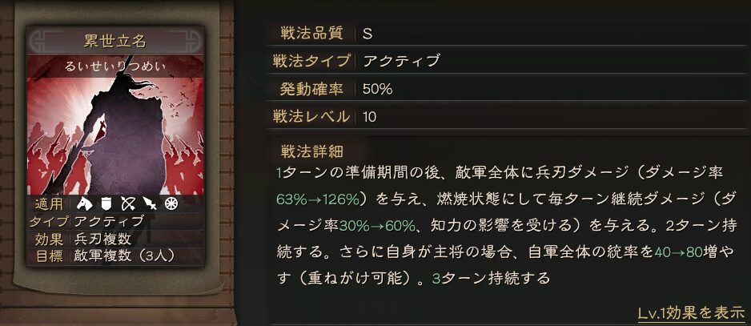Screen dimensions: 751x326
Task: Click the bow archer troop icon
Action: point(127,203)
